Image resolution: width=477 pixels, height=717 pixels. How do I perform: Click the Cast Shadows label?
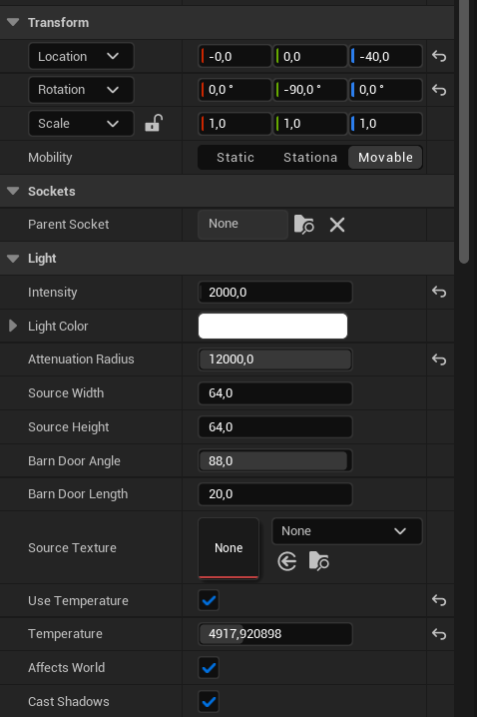pos(69,701)
